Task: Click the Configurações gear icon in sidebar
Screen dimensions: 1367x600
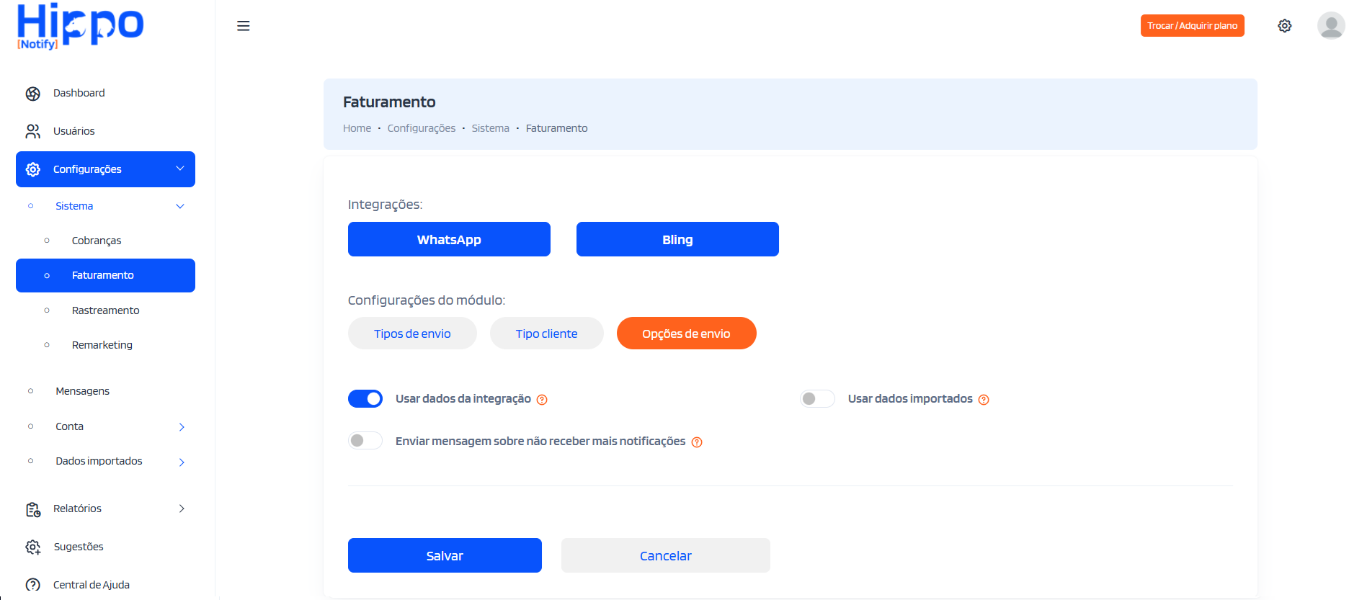Action: click(x=33, y=169)
